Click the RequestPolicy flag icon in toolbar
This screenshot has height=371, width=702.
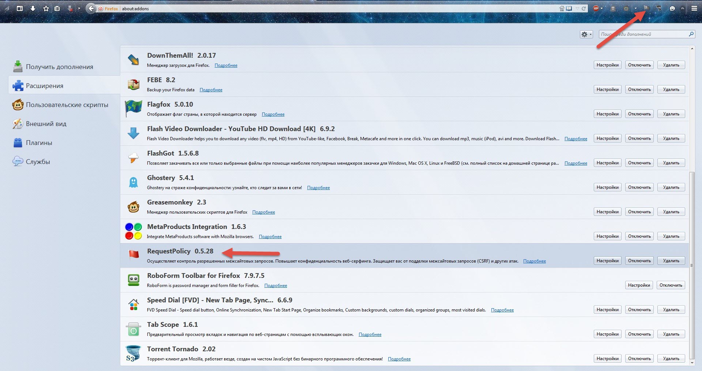(x=646, y=8)
